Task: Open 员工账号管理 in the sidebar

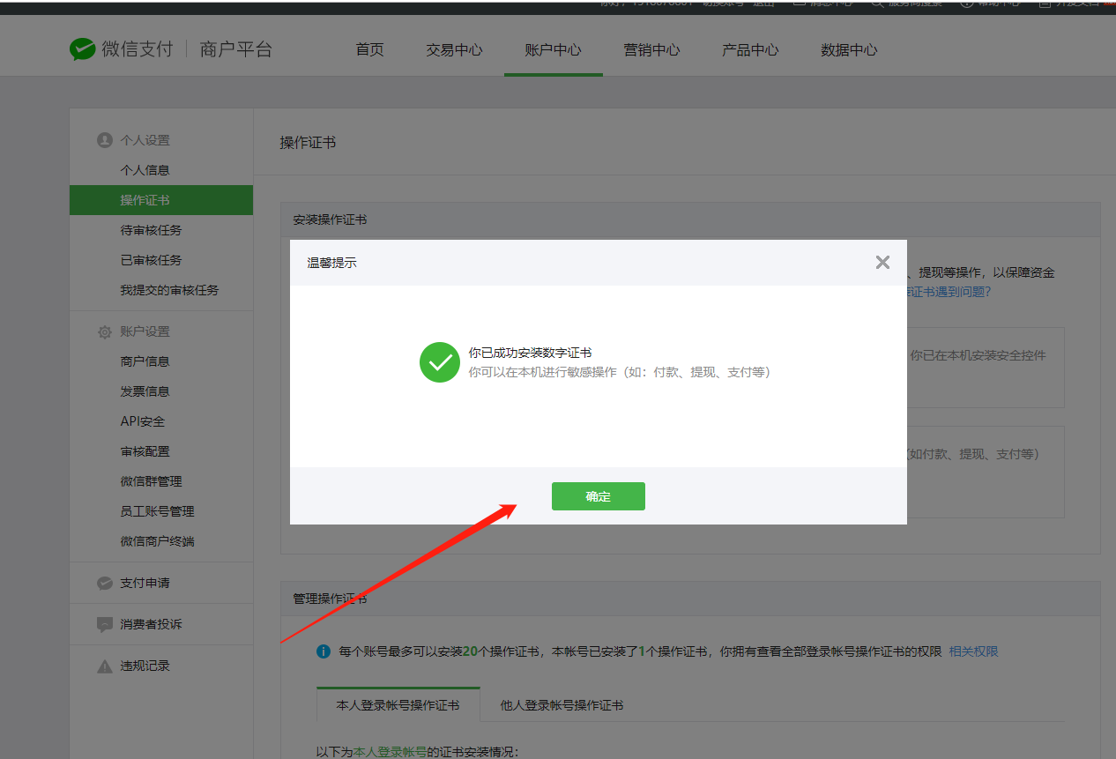Action: [157, 511]
